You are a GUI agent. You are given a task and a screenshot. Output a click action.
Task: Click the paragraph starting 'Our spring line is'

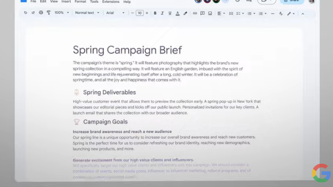(x=164, y=143)
